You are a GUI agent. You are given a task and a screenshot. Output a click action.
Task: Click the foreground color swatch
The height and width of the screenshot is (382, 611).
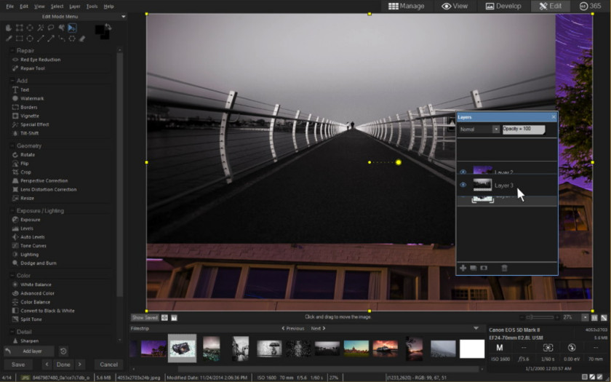coord(100,29)
